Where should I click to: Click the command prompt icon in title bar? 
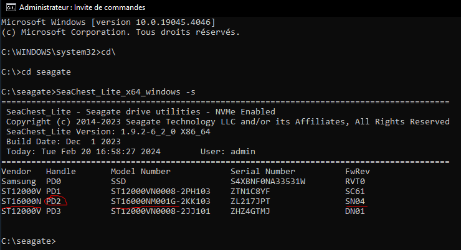tap(11, 7)
